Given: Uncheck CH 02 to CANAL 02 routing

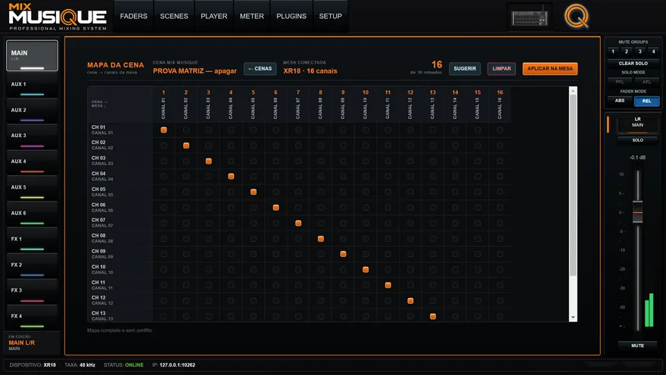Looking at the screenshot, I should (186, 145).
